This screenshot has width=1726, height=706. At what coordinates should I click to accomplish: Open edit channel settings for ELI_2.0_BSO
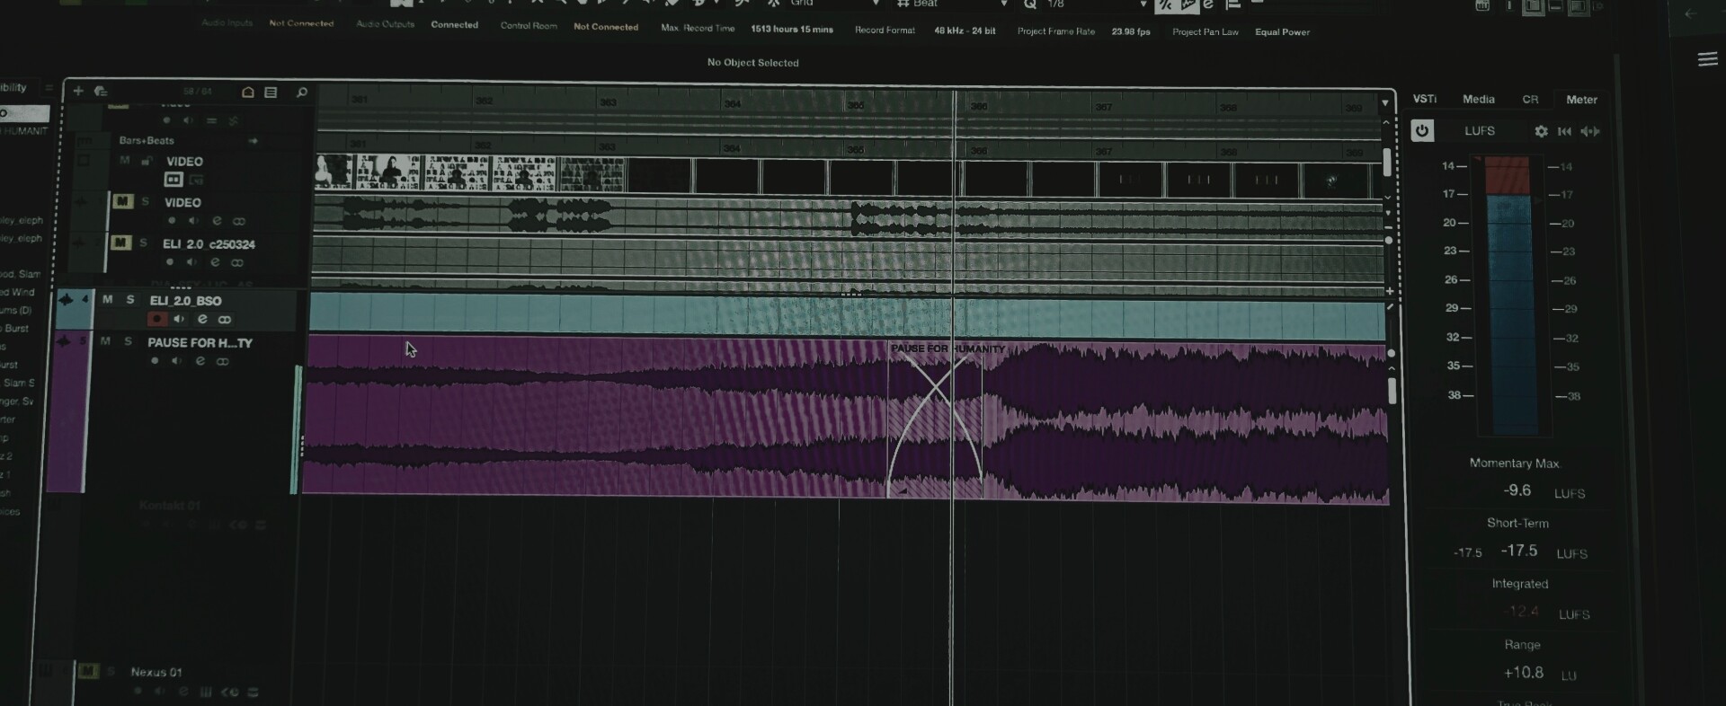pos(202,320)
